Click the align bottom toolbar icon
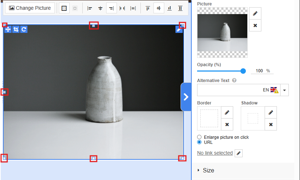The image size is (300, 180). (x=169, y=8)
